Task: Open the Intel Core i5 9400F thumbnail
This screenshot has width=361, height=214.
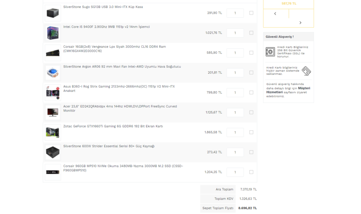Action: 53,33
